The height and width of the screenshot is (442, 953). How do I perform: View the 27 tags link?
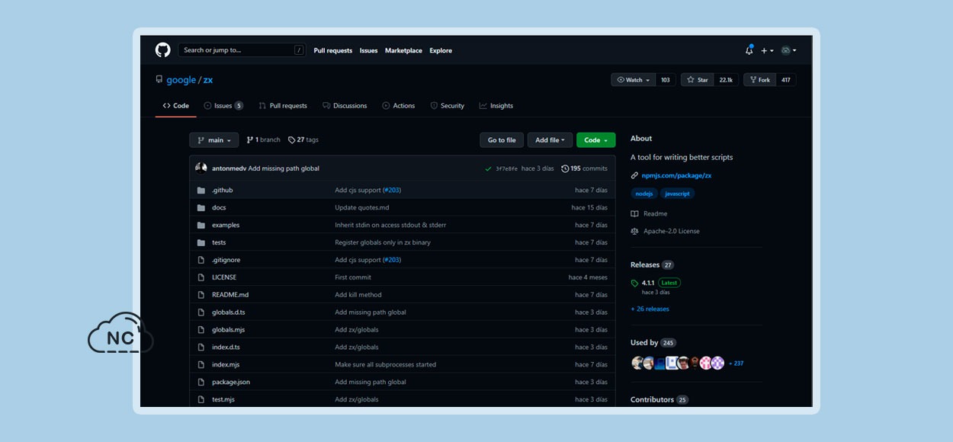pyautogui.click(x=303, y=140)
